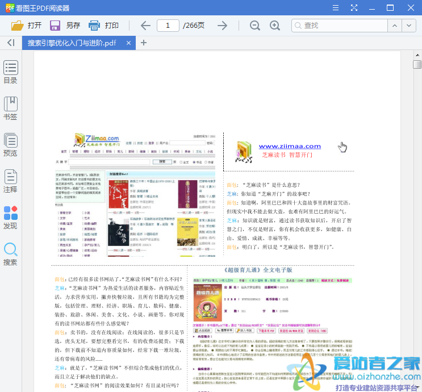422x392 pixels.
Task: Open the 注释 annotations panel
Action: (10, 181)
